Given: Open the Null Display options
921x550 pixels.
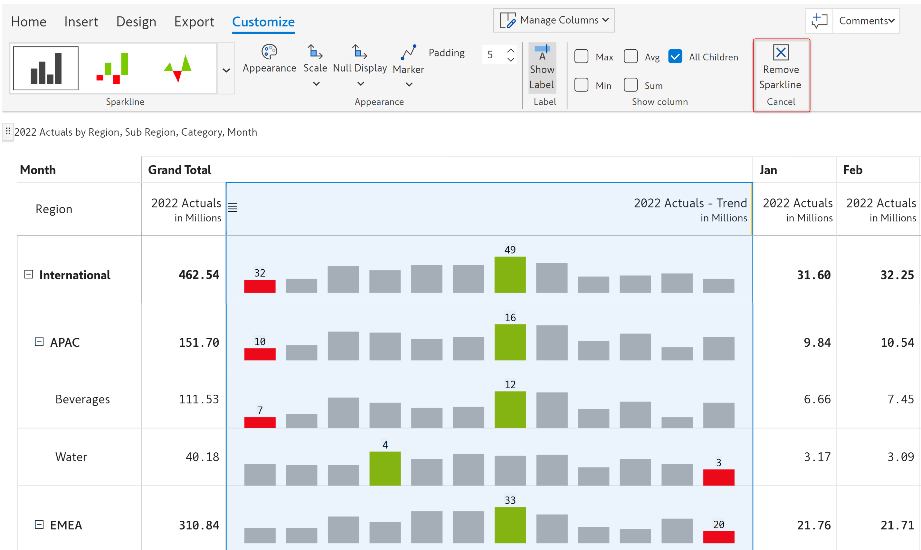Looking at the screenshot, I should click(360, 68).
